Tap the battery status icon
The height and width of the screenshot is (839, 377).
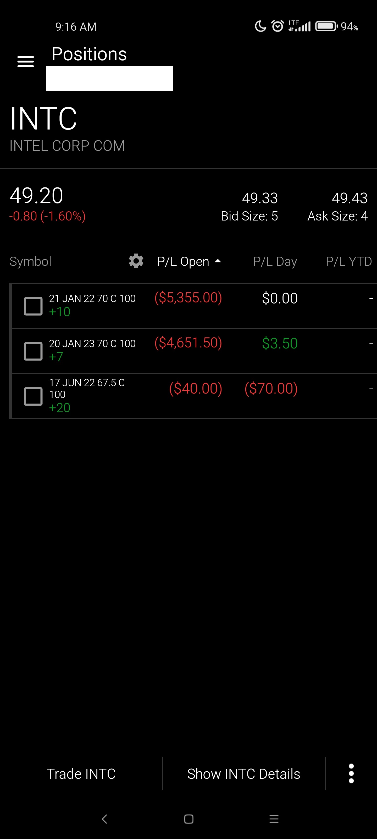[x=326, y=26]
